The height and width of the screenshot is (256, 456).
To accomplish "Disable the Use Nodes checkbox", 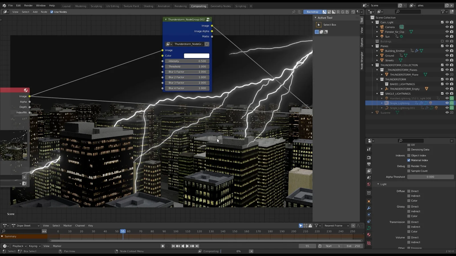I will coord(52,12).
